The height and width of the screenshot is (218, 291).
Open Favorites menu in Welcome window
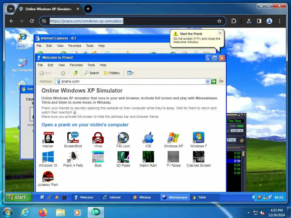76,65
